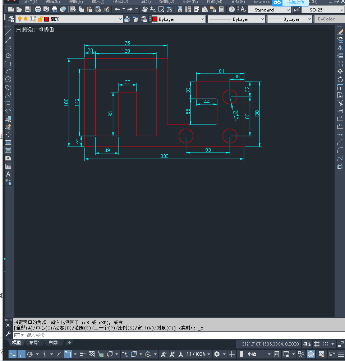Select the Move tool in modify toolbar

pyautogui.click(x=340, y=71)
